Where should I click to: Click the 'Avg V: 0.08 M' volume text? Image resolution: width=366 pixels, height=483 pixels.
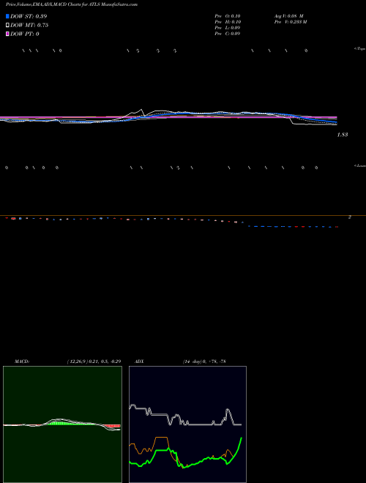(x=289, y=16)
